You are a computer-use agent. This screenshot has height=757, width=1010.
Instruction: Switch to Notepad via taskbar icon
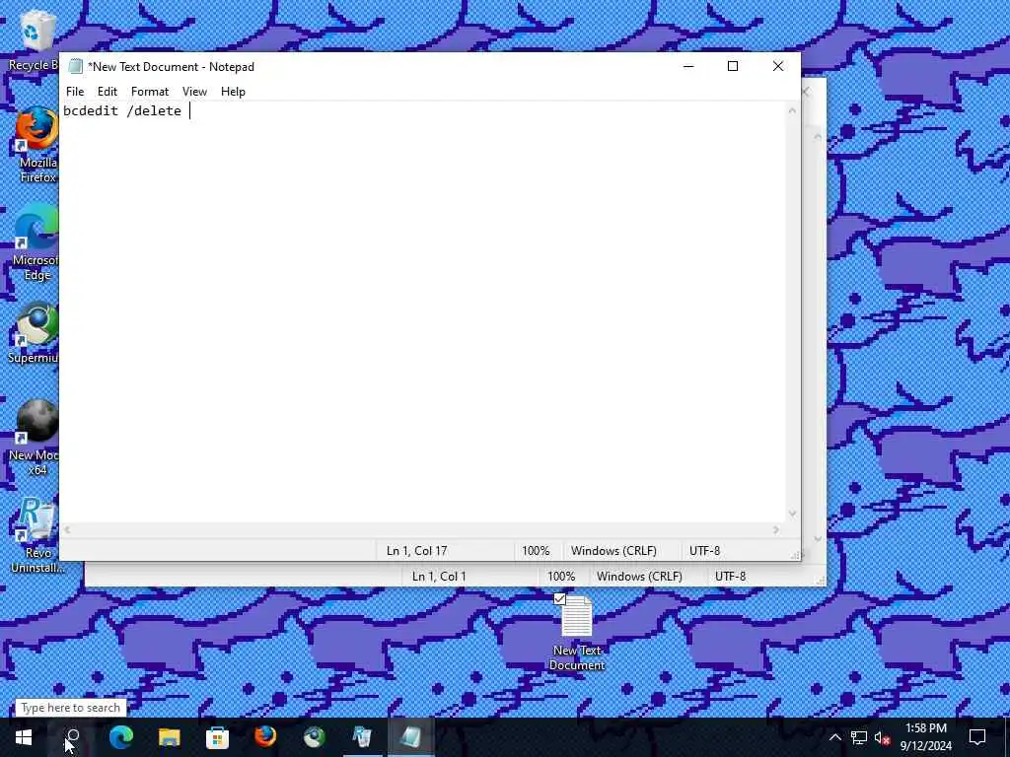[x=411, y=737]
